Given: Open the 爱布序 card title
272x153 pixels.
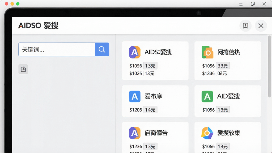Looking at the screenshot, I should (153, 96).
